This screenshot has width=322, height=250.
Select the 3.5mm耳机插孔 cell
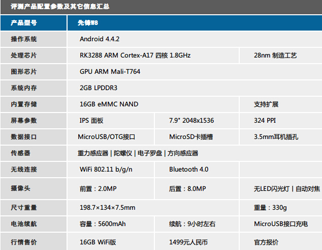click(x=276, y=137)
